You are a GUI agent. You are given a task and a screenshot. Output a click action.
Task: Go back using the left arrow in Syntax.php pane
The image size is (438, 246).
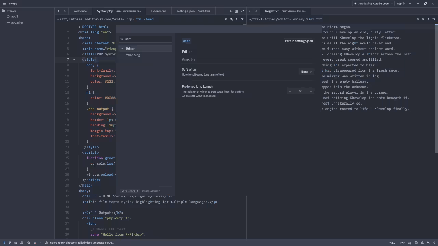pyautogui.click(x=59, y=11)
